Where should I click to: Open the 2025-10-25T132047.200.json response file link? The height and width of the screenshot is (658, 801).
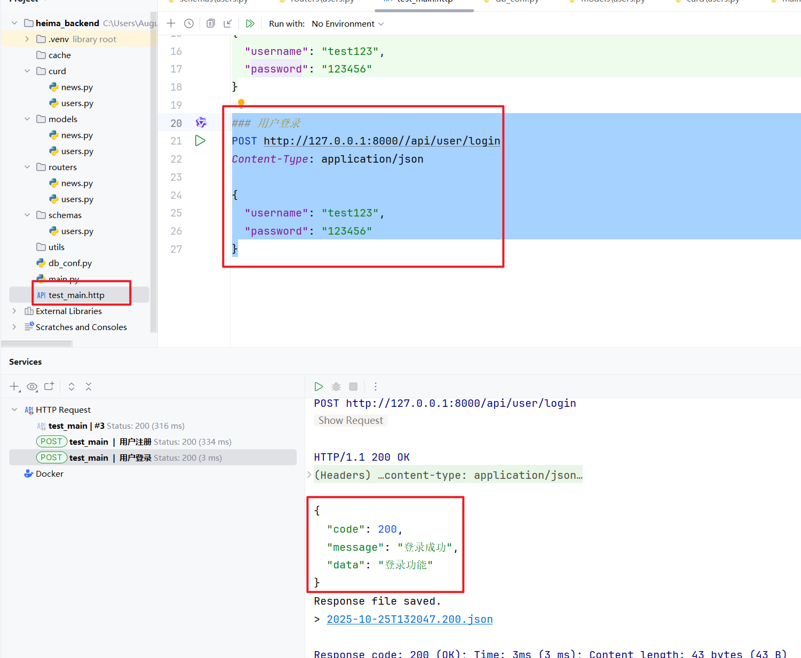pos(409,619)
